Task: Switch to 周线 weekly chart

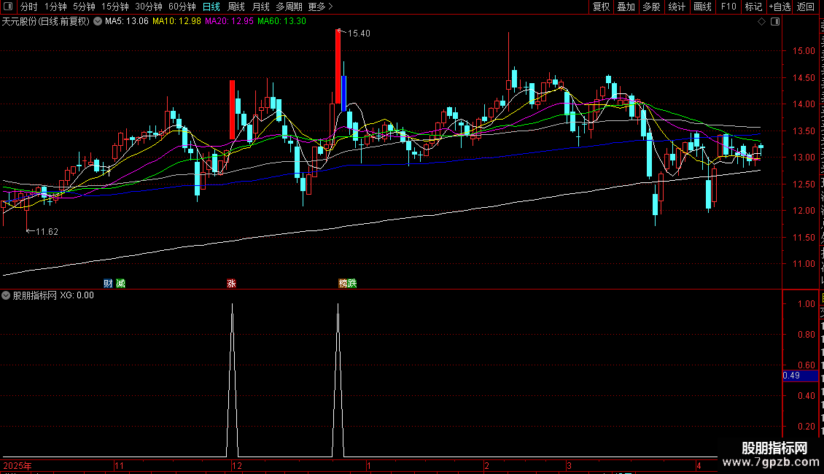Action: (x=236, y=7)
